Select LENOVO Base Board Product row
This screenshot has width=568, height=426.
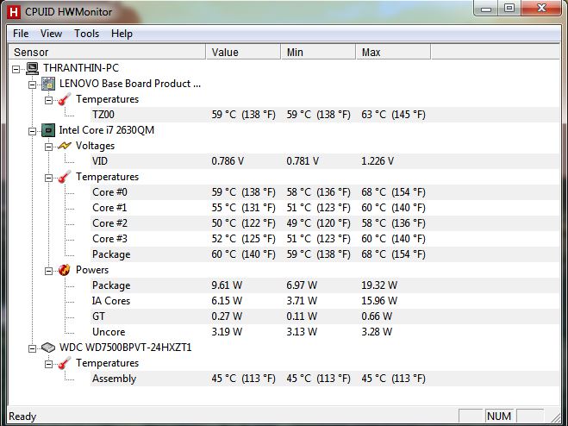[x=129, y=84]
